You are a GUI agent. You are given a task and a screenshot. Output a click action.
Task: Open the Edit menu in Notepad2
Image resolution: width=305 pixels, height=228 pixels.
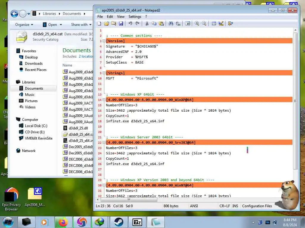pos(110,17)
